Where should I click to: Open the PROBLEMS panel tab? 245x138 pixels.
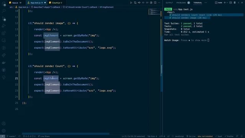point(183,3)
